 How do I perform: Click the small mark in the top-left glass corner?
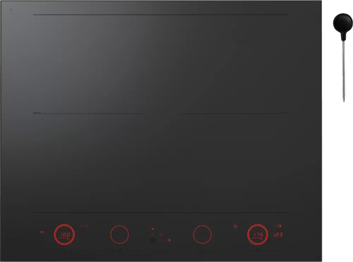pos(11,10)
